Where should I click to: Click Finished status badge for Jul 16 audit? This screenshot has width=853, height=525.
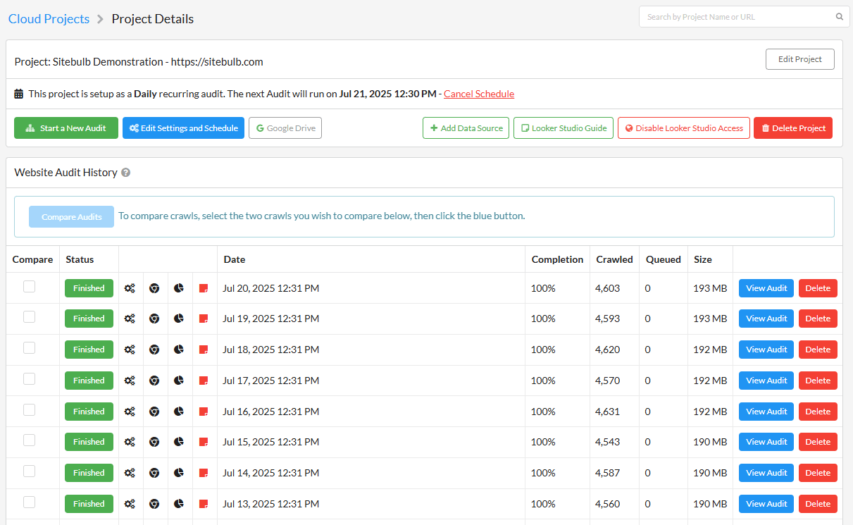pyautogui.click(x=89, y=412)
